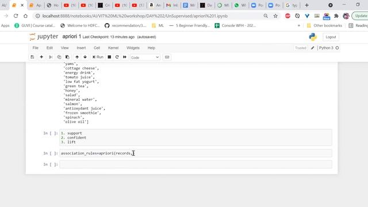The height and width of the screenshot is (207, 368).
Task: Run the current cell
Action: click(x=98, y=57)
